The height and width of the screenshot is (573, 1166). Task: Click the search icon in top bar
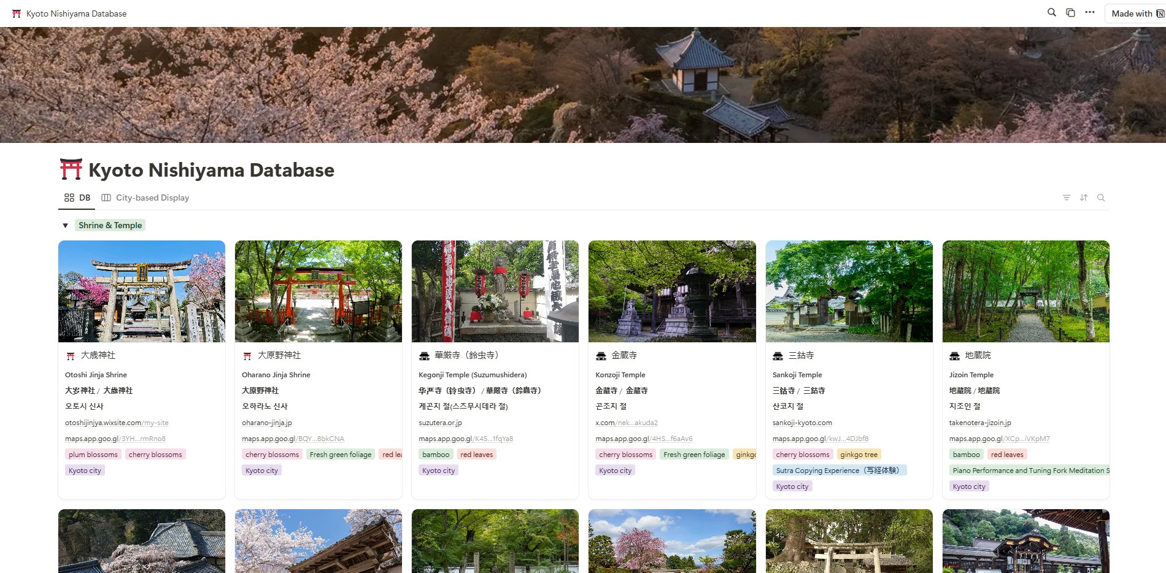coord(1051,12)
